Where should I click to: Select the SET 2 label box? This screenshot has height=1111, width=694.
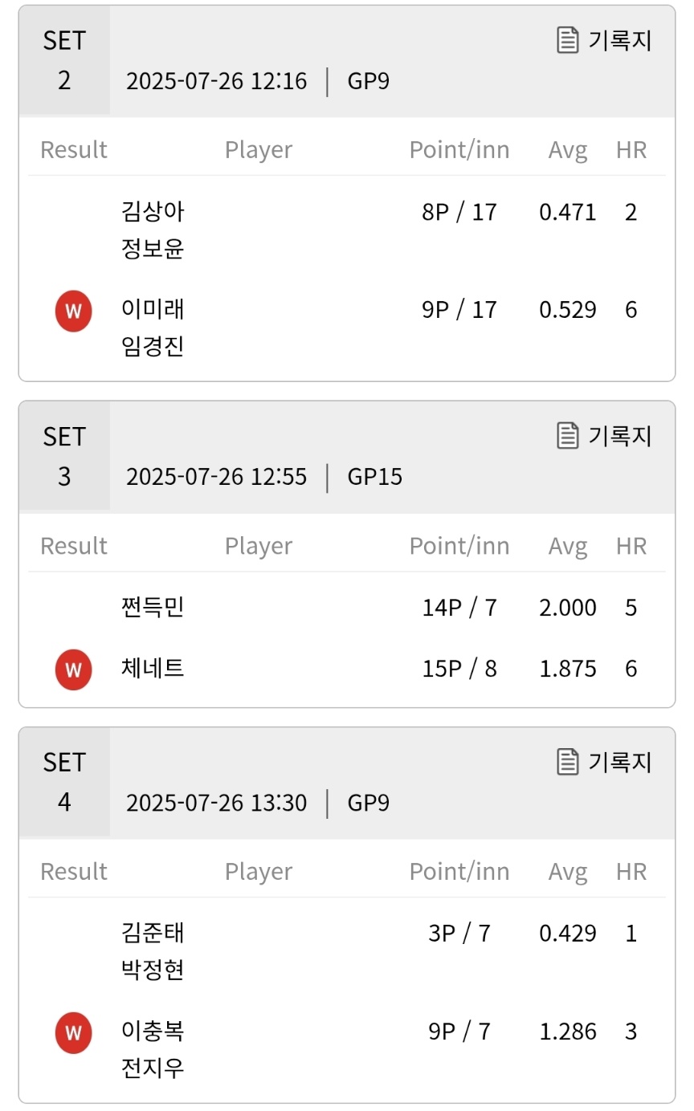pos(64,60)
